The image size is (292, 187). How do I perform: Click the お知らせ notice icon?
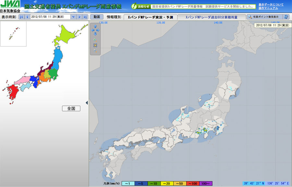[x=134, y=6]
